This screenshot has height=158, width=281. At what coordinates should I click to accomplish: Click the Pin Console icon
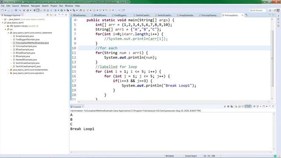tap(254, 106)
